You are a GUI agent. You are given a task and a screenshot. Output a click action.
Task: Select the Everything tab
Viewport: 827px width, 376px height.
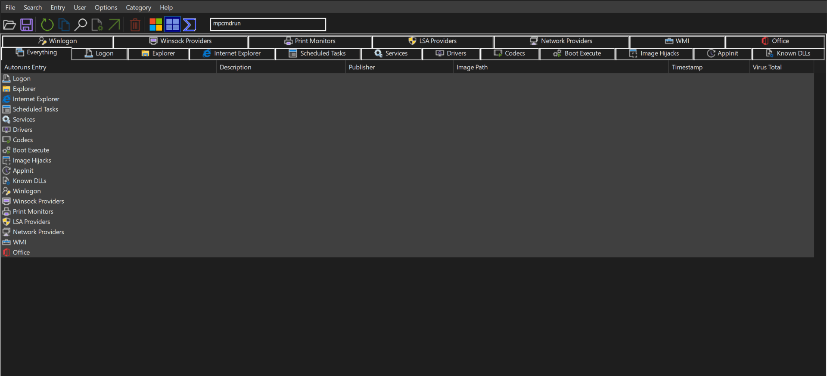point(36,53)
